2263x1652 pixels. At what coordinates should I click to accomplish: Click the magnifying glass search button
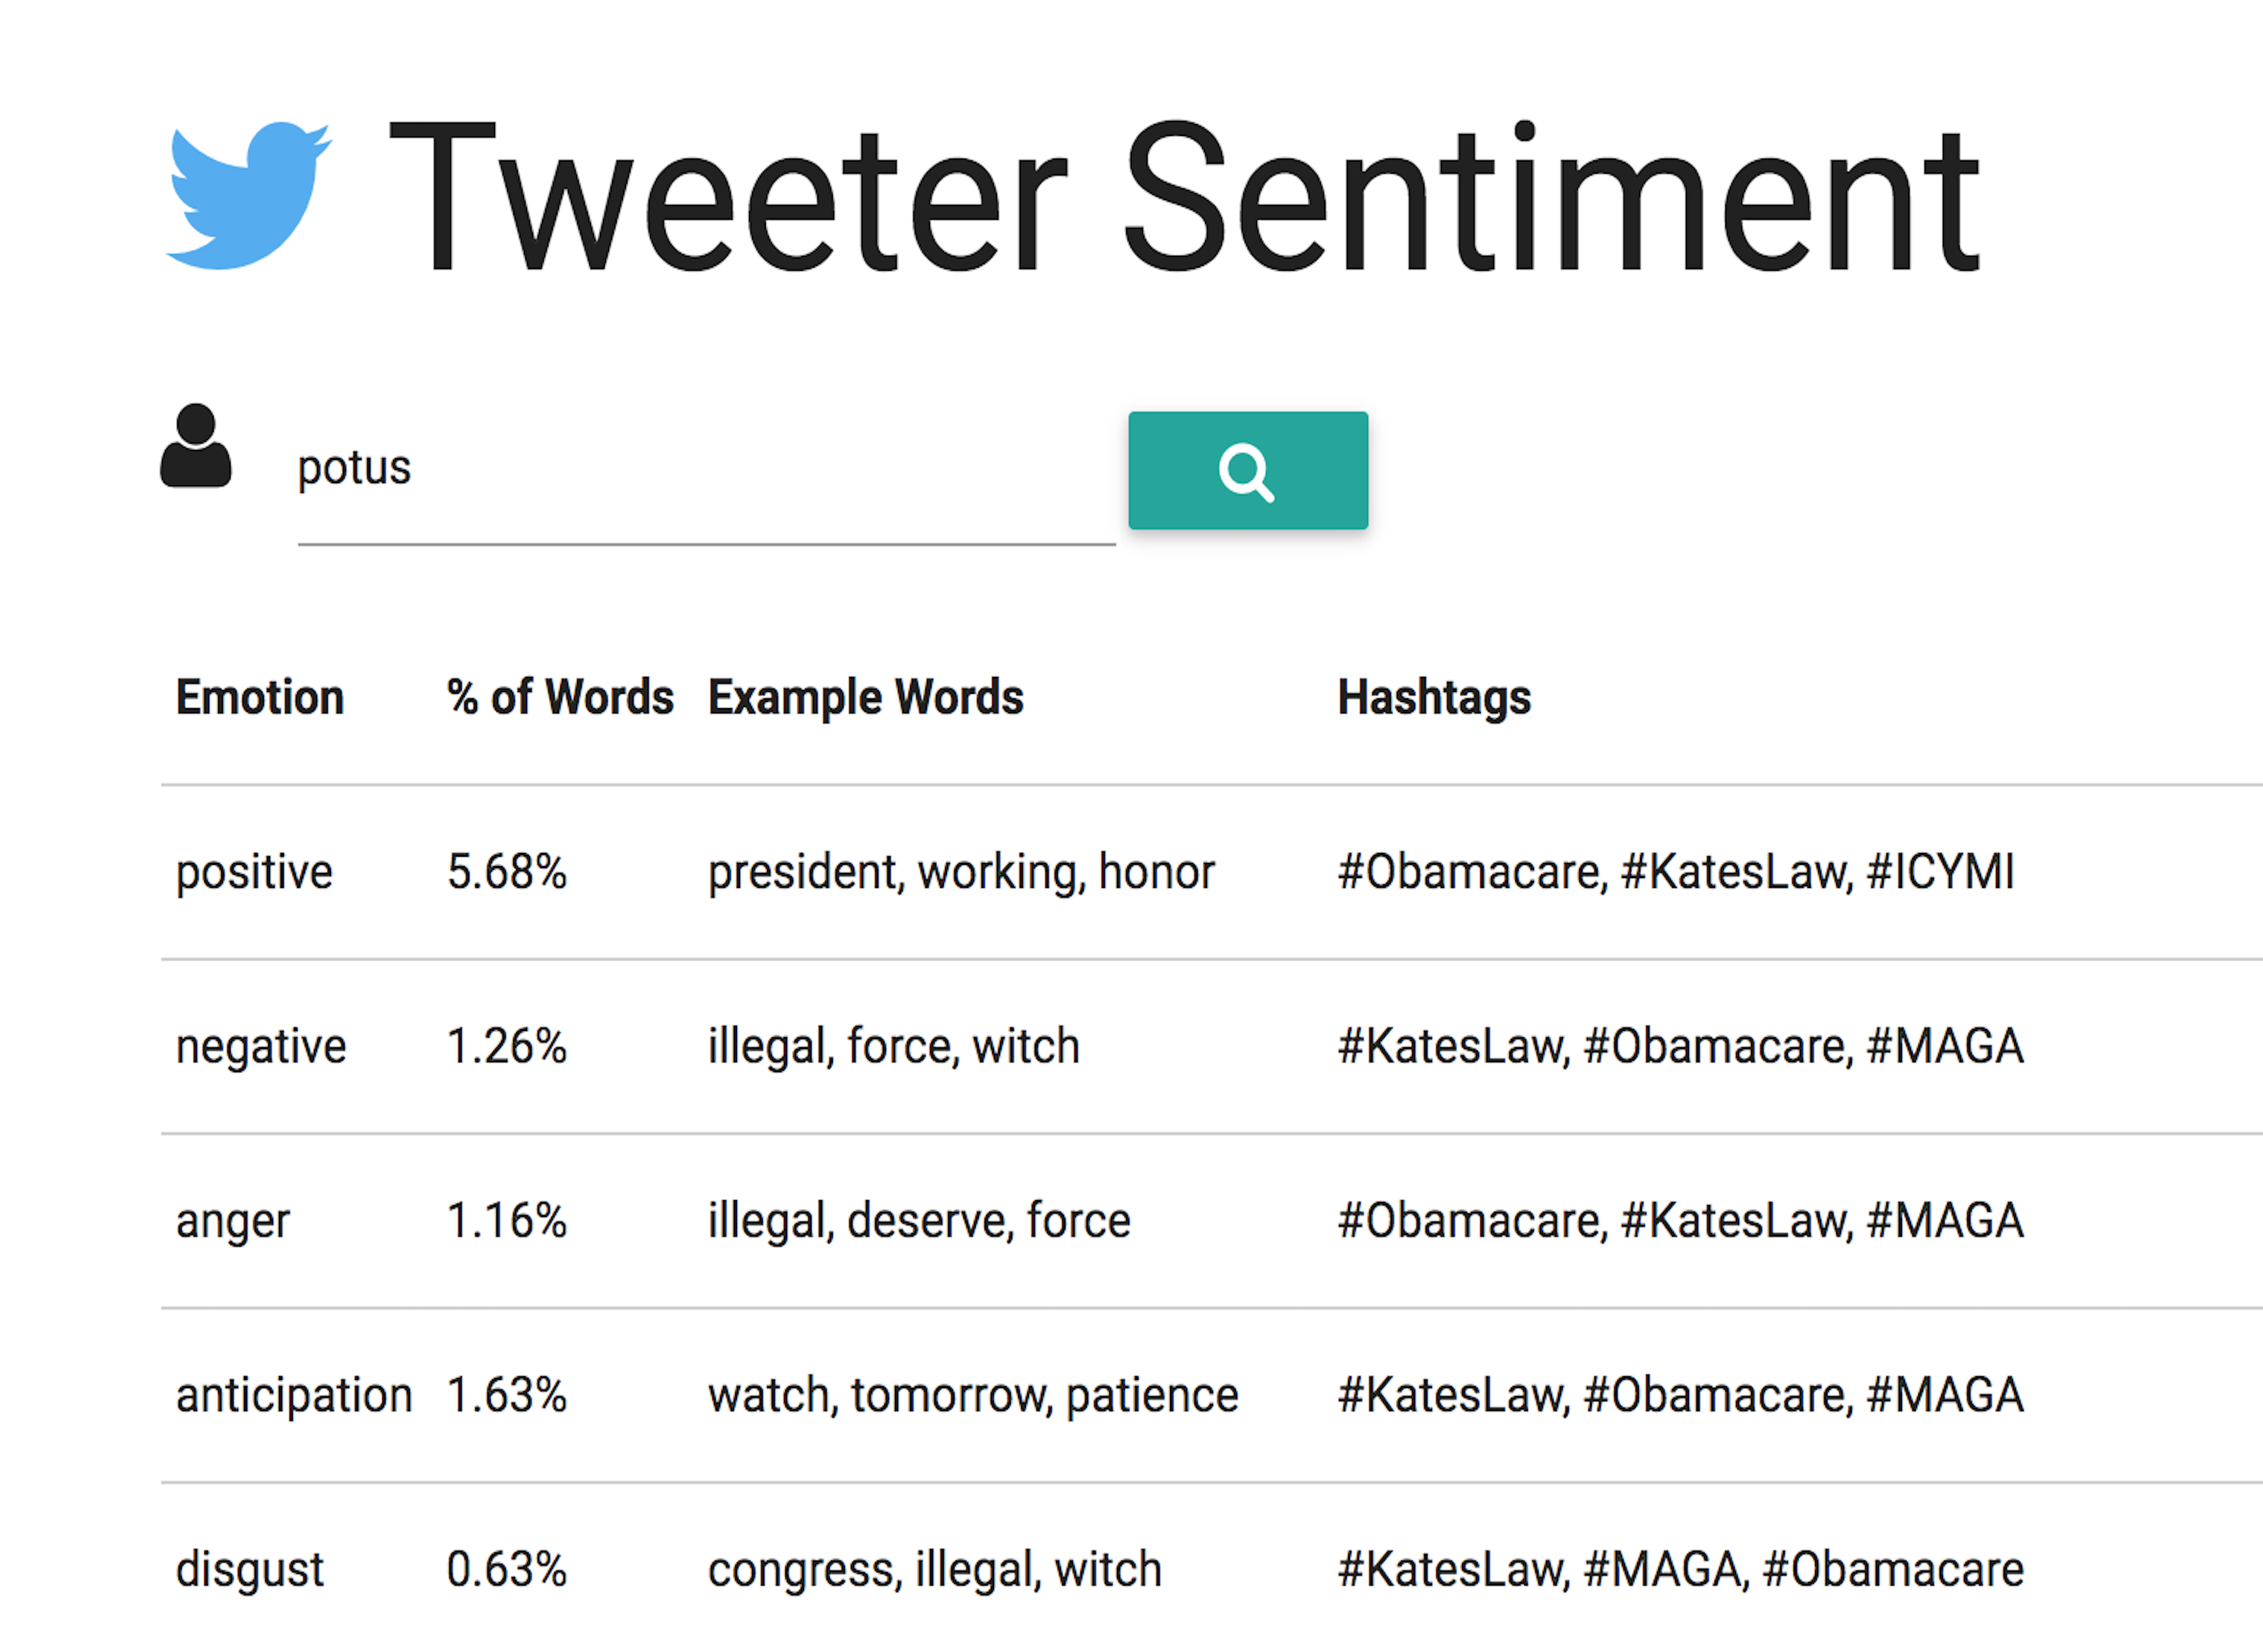[1248, 470]
